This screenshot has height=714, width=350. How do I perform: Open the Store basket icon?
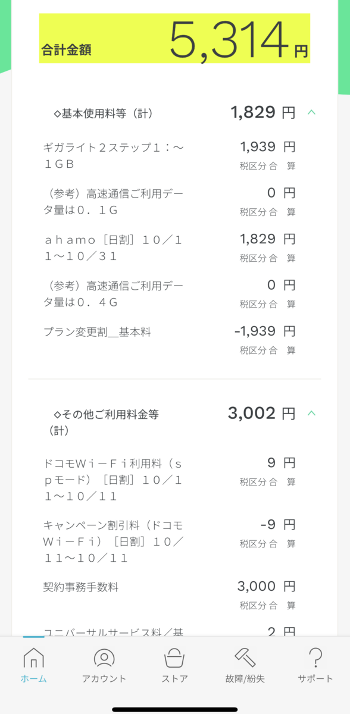174,658
